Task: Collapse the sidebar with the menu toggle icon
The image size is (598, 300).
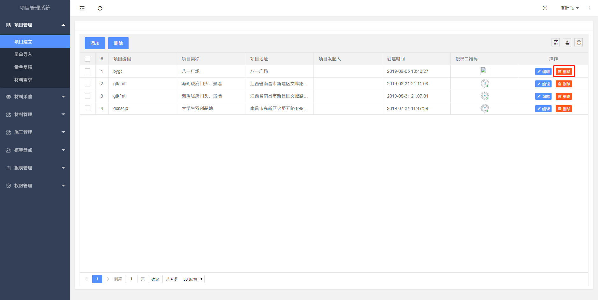Action: click(82, 8)
